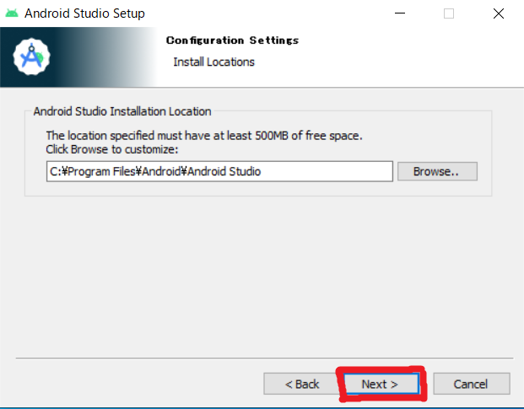Click the Android Studio compass logo
The width and height of the screenshot is (524, 409).
pos(32,57)
